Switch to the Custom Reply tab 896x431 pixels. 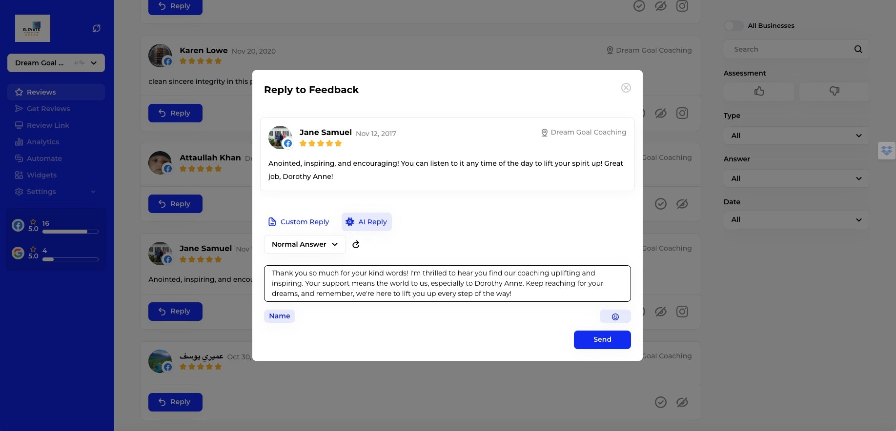coord(299,222)
